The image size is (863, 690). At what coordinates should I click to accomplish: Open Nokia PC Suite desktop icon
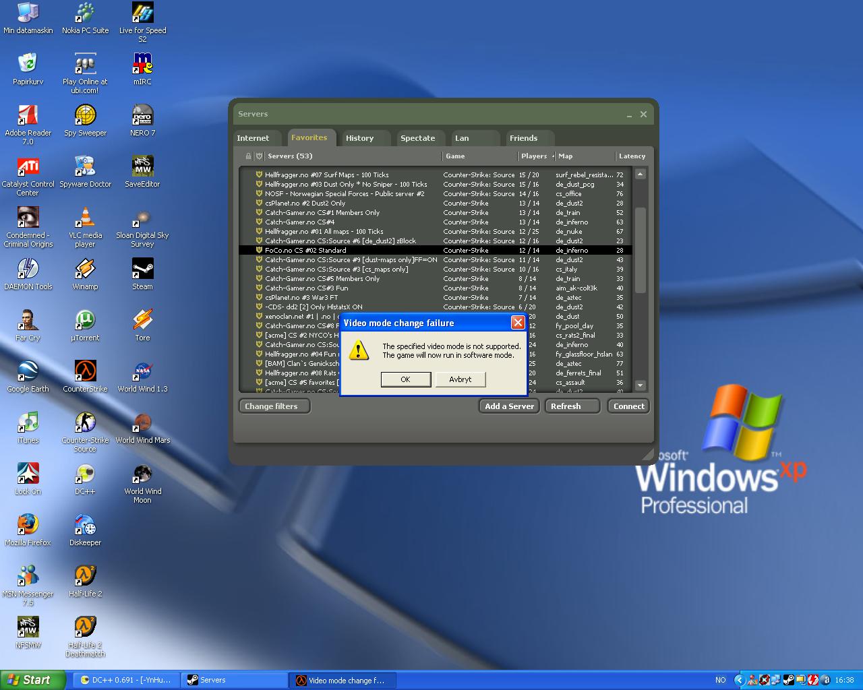pyautogui.click(x=85, y=18)
